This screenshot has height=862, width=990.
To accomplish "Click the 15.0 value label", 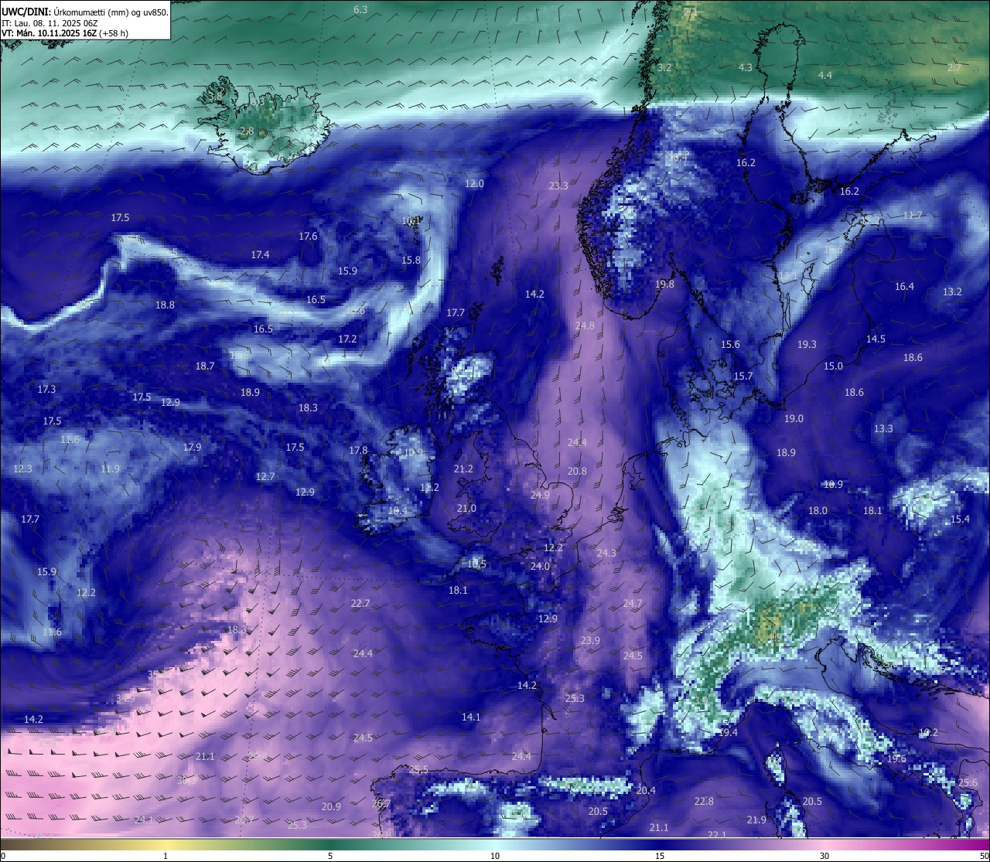I will tap(833, 366).
